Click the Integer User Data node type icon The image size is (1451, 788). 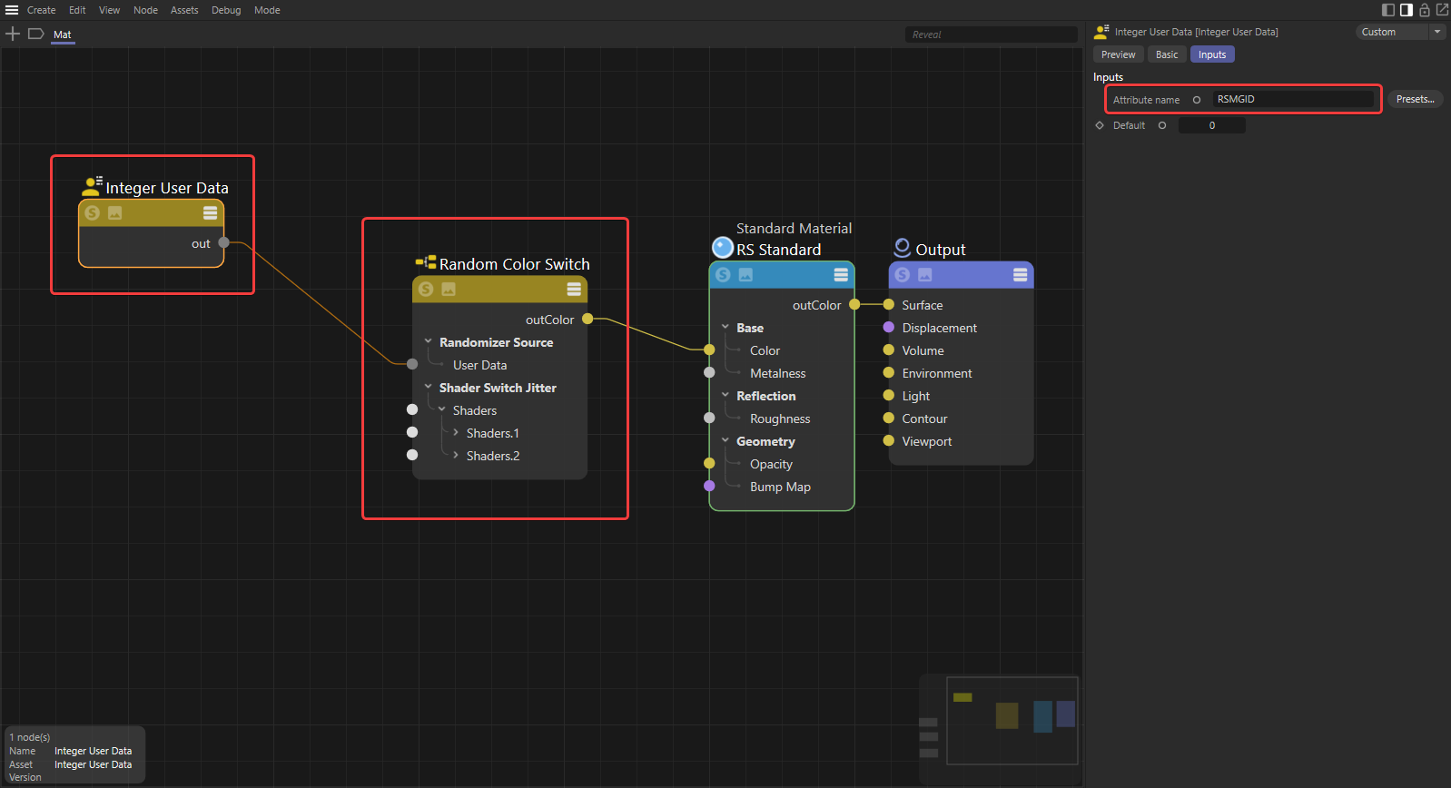pos(92,186)
